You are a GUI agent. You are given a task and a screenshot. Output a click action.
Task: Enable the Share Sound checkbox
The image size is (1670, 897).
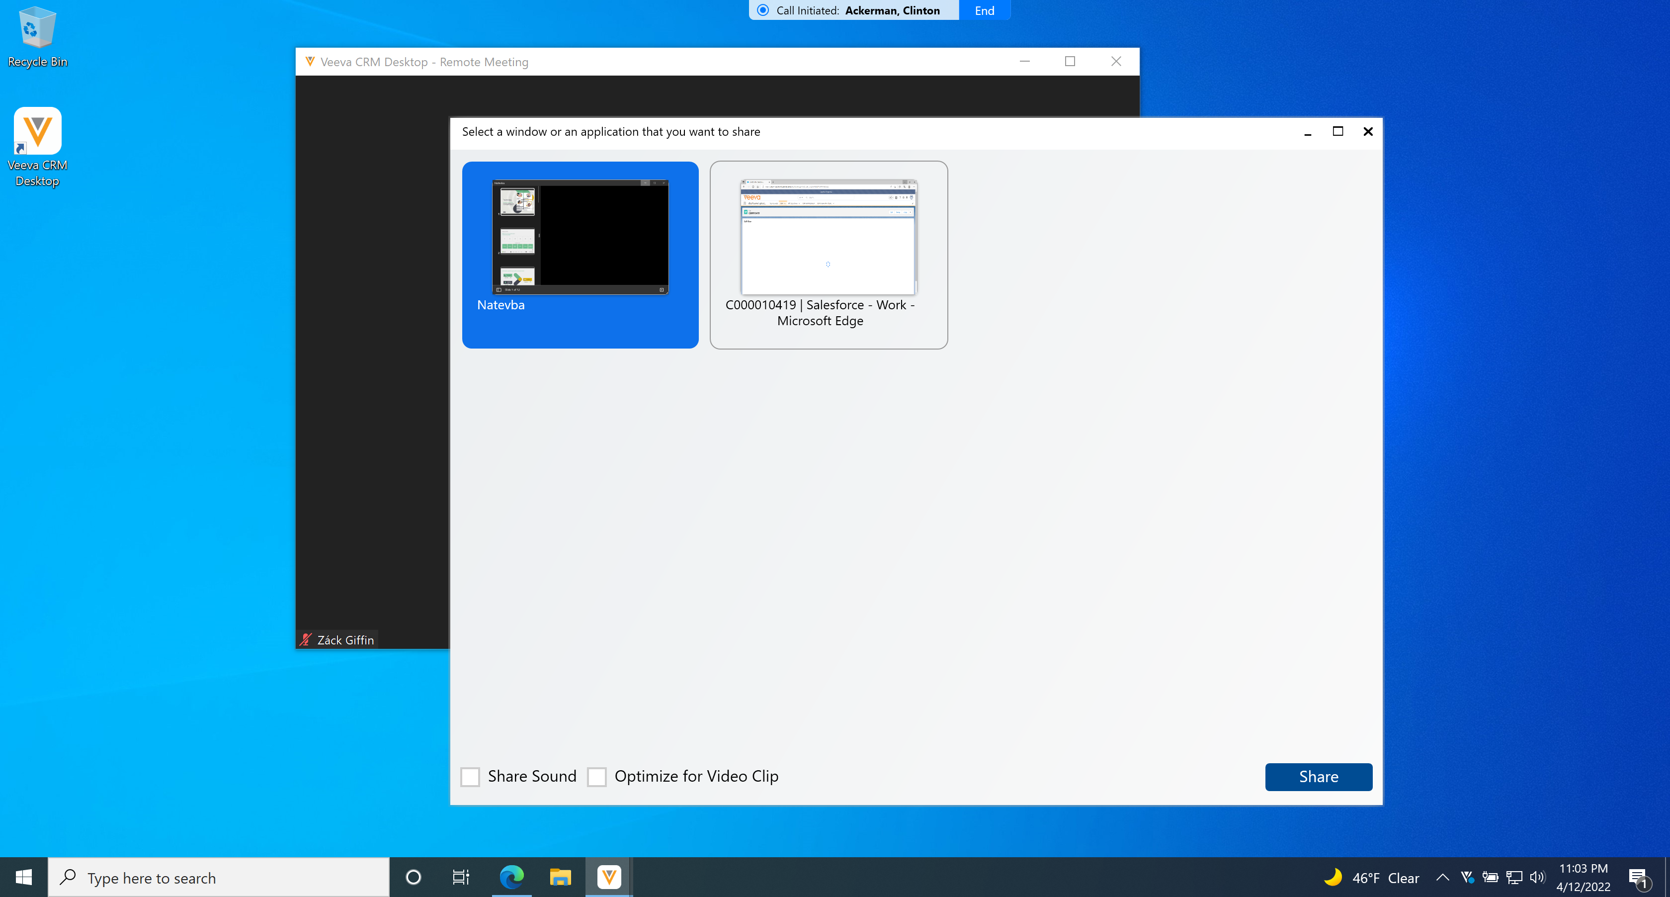coord(470,776)
